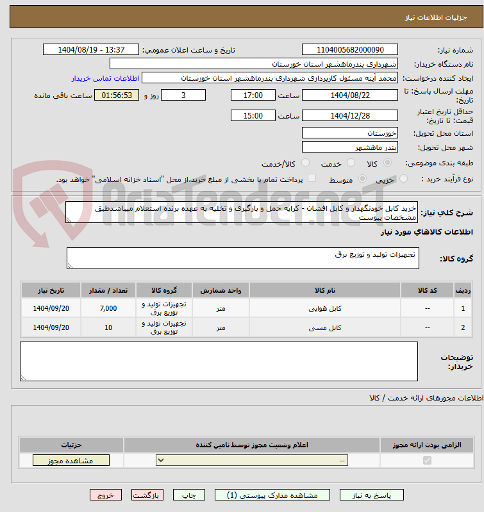Click the متر unit cell in کابل هوایی row
The width and height of the screenshot is (484, 512).
click(x=221, y=308)
